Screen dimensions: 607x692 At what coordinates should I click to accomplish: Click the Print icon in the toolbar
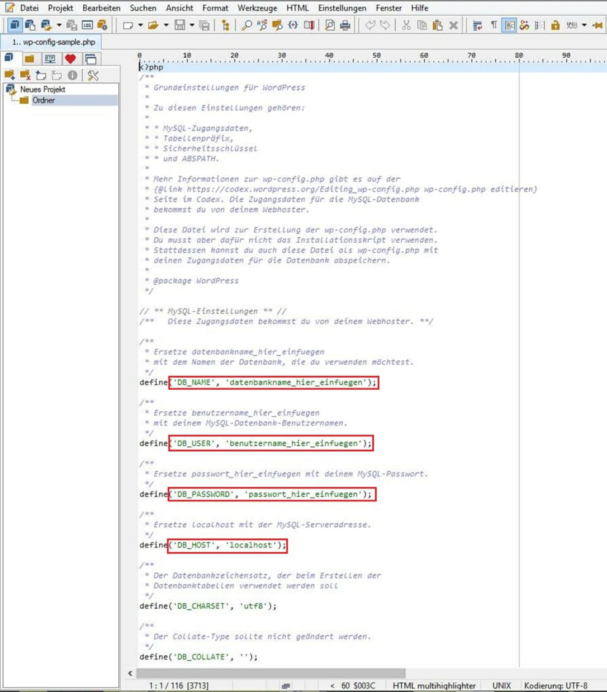[345, 25]
